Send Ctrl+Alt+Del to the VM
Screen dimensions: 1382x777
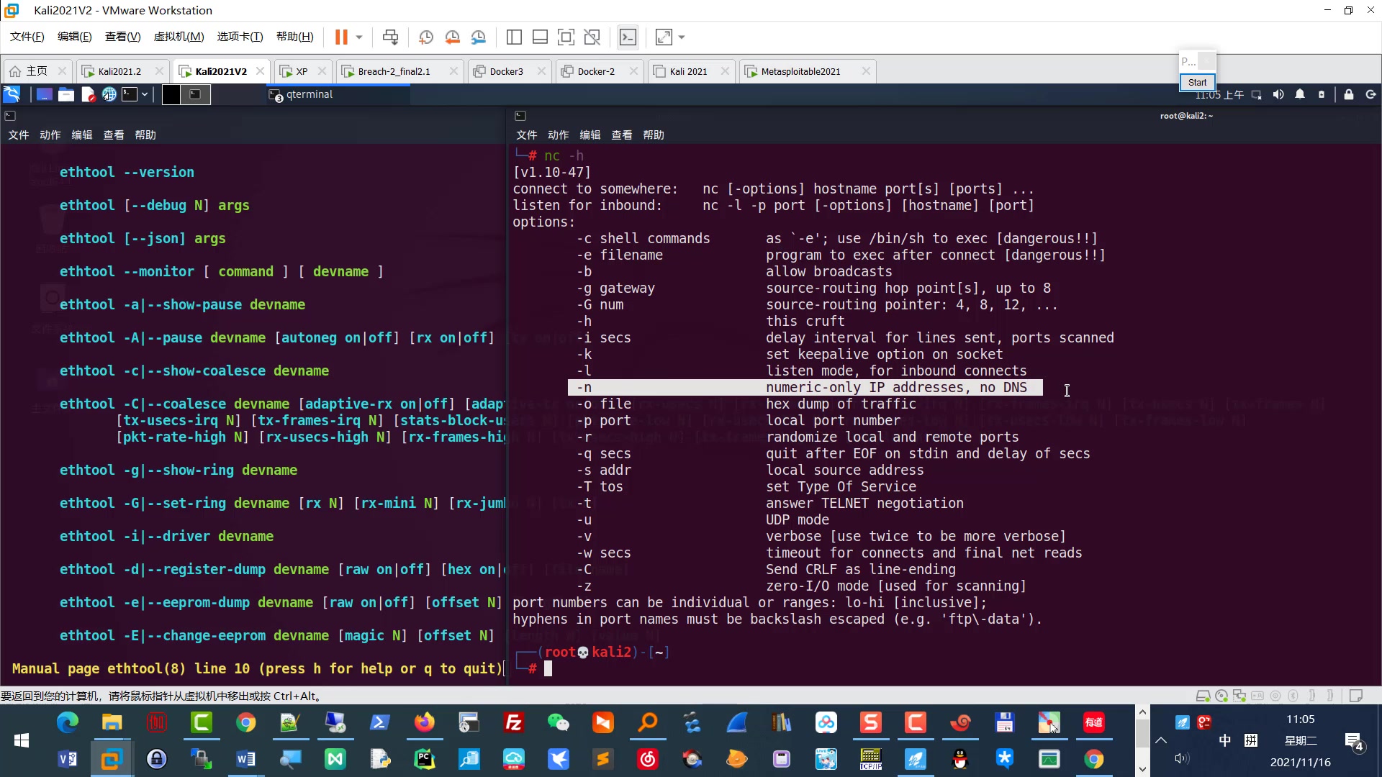pyautogui.click(x=390, y=37)
